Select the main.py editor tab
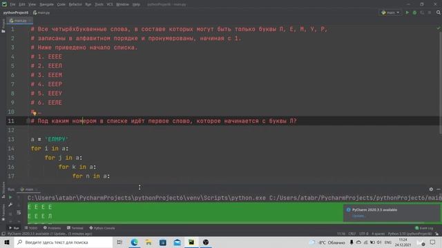Screen dimensions: 442x248 click(20, 21)
